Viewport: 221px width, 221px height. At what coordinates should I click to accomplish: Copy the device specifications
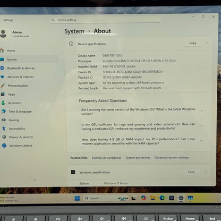(193, 43)
